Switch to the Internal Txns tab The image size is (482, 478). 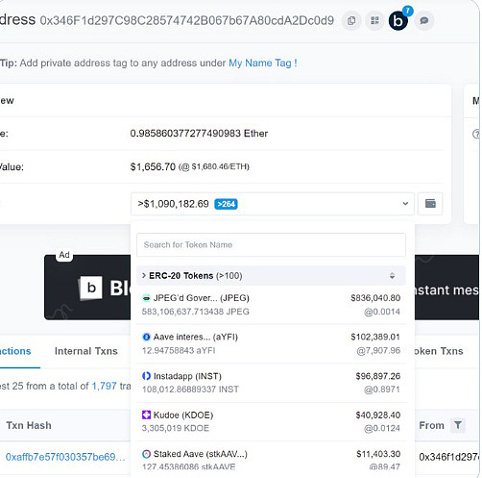point(86,351)
